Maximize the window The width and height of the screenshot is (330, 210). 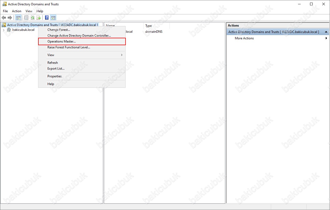(x=311, y=4)
